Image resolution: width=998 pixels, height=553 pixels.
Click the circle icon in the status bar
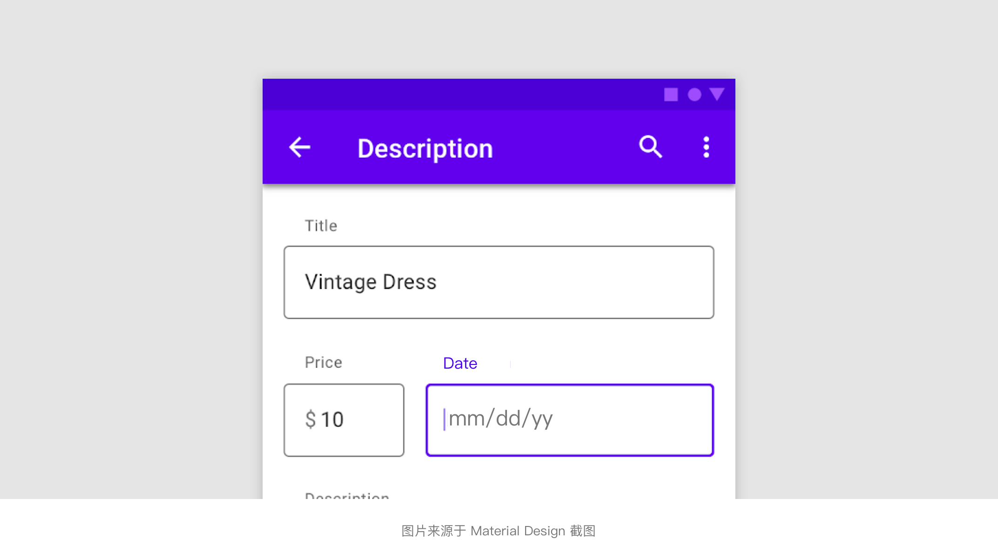[x=695, y=95]
